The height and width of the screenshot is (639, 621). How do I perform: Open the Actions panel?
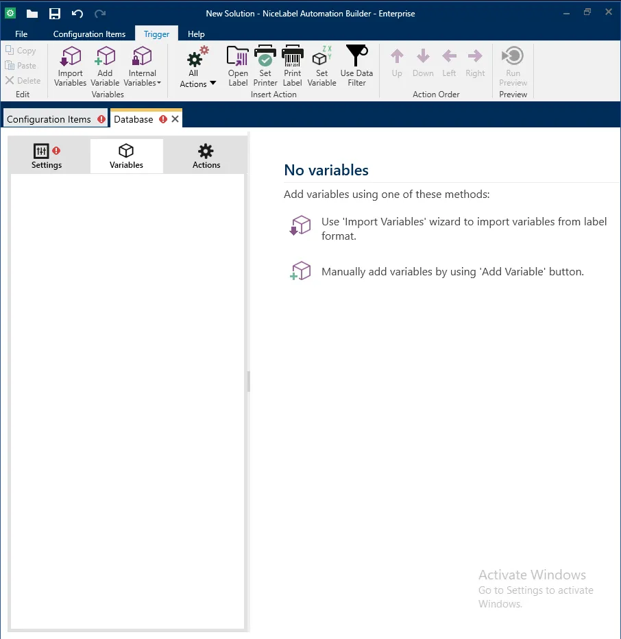click(206, 155)
